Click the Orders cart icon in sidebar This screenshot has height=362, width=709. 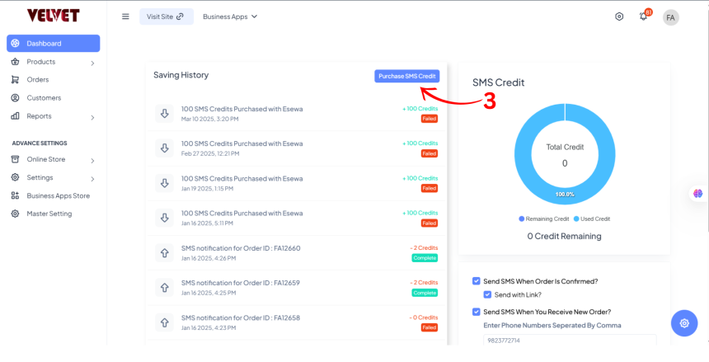click(x=16, y=80)
